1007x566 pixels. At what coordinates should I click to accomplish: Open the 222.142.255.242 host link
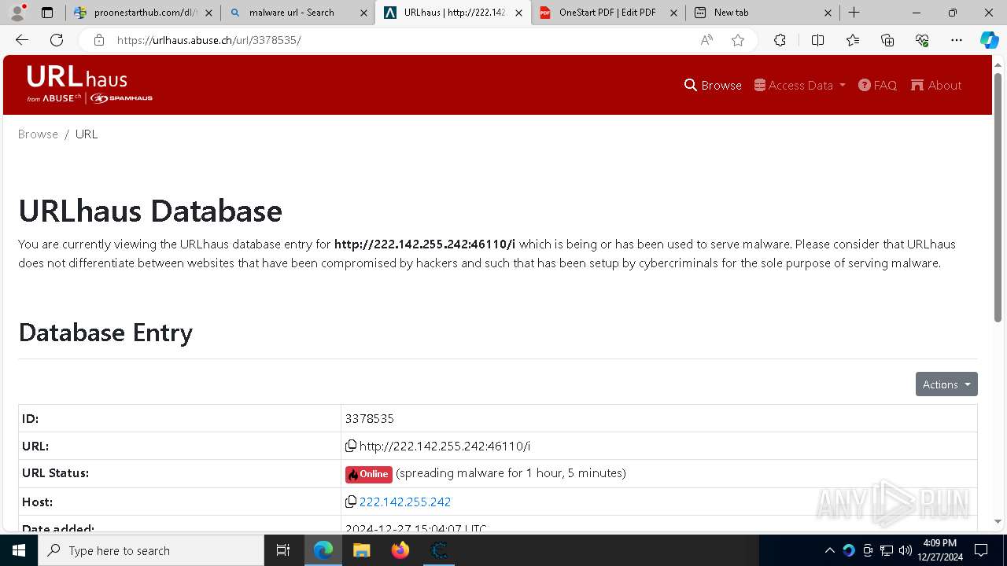click(x=405, y=502)
